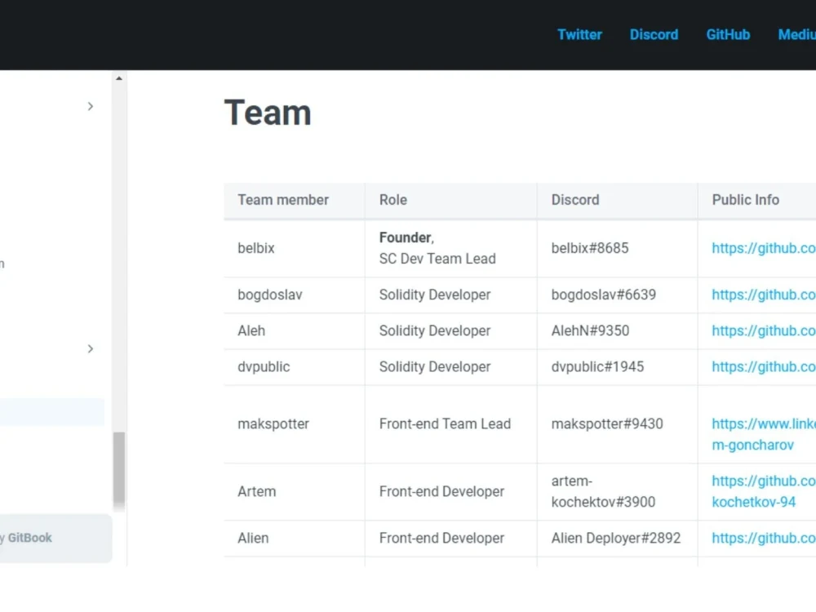
Task: Open dvpublic's GitHub profile link
Action: (x=764, y=367)
